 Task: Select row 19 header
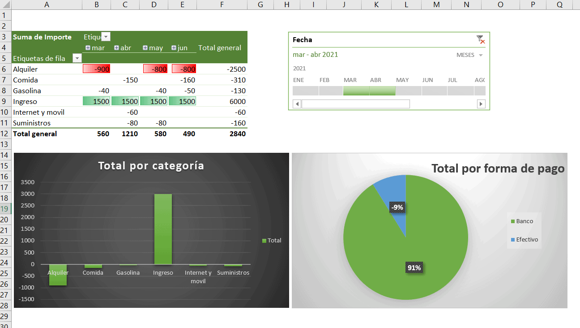pos(5,209)
